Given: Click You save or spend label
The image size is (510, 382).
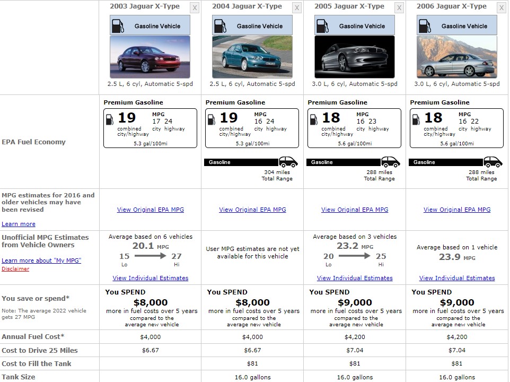Looking at the screenshot, I should (36, 298).
